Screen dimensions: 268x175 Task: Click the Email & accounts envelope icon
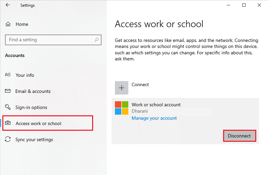click(x=8, y=91)
